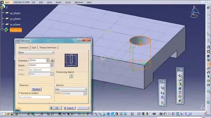Click the direction No selection field
Viewport: 211px width, 118px height.
pyautogui.click(x=35, y=97)
